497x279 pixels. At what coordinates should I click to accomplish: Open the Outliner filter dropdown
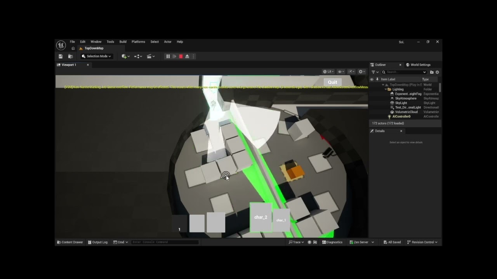375,72
